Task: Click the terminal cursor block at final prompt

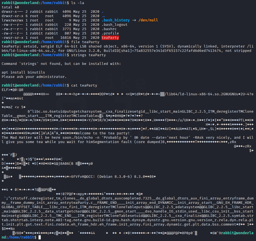Action: point(40,237)
